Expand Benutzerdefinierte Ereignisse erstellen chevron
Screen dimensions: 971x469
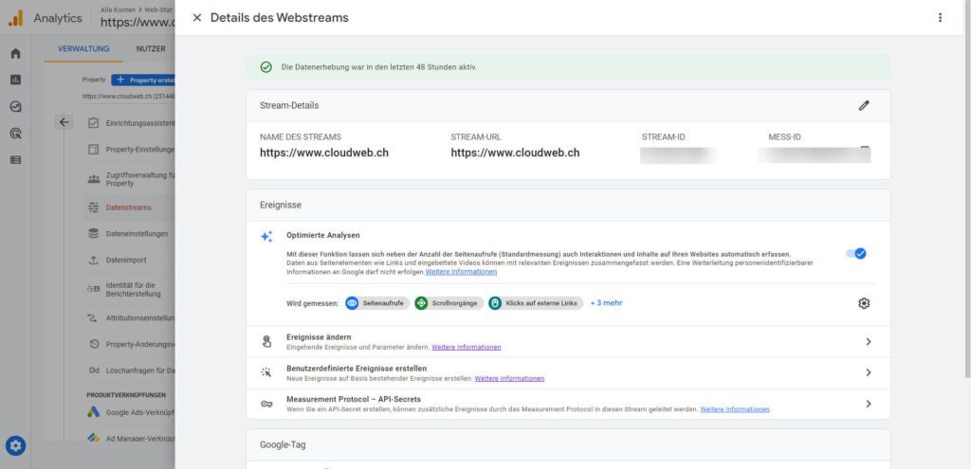click(x=869, y=372)
